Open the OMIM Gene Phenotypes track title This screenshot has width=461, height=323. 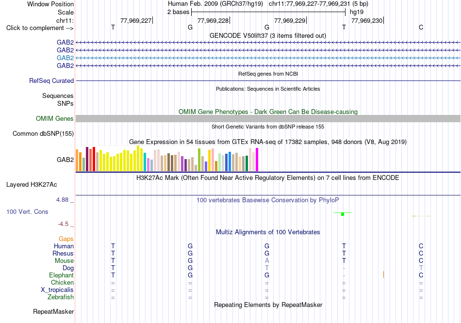click(268, 112)
